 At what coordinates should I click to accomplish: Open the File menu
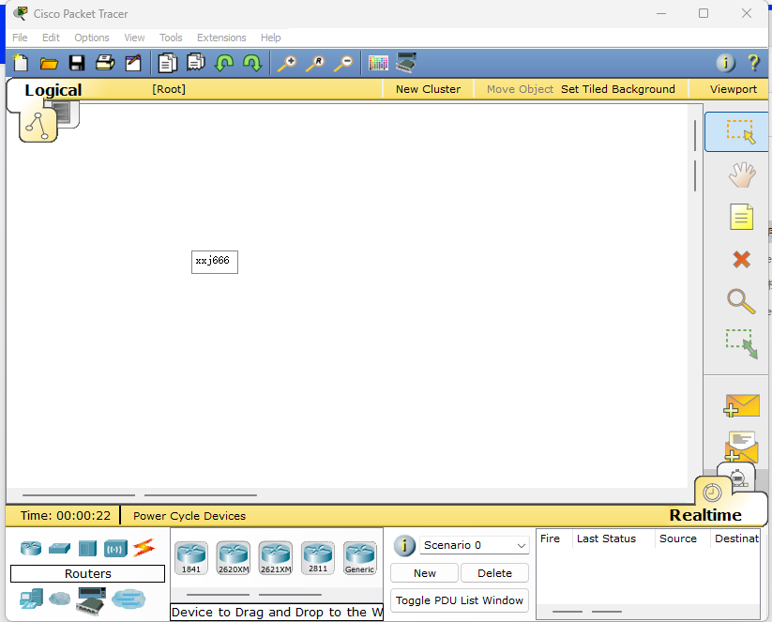pyautogui.click(x=20, y=38)
